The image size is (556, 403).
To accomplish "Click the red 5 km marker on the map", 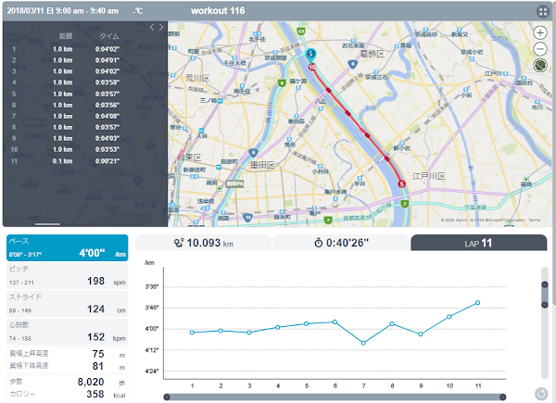I will pyautogui.click(x=401, y=184).
